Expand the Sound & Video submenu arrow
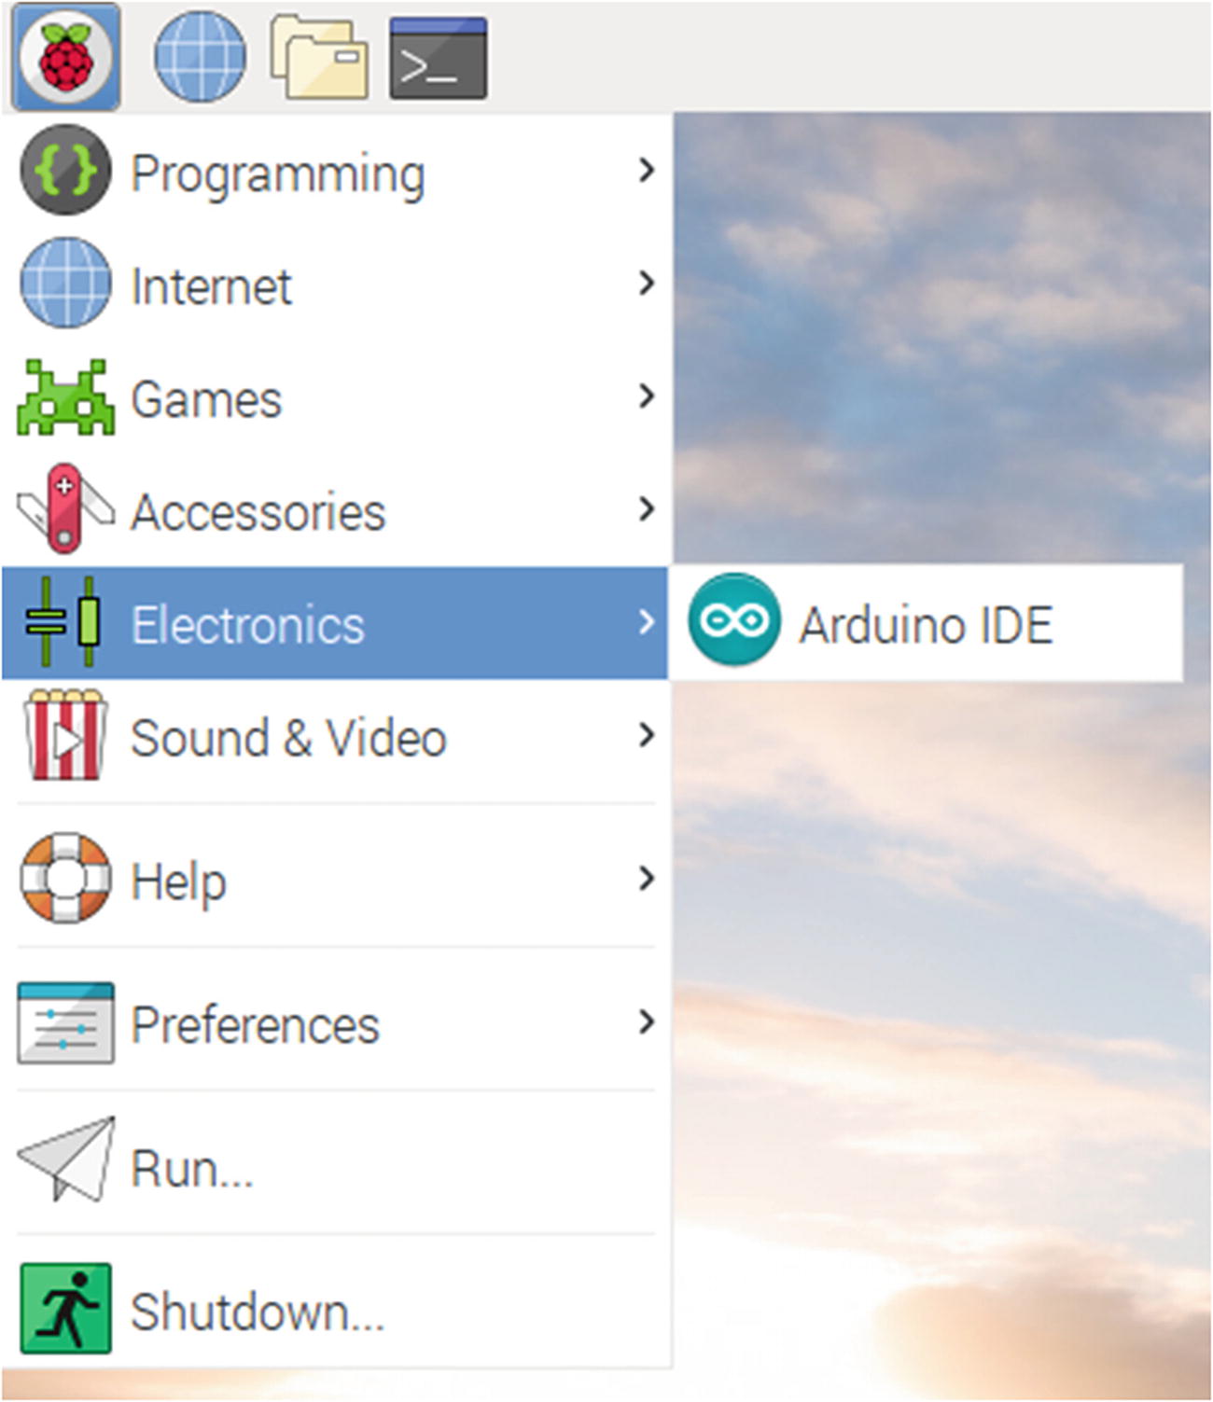 click(x=646, y=735)
